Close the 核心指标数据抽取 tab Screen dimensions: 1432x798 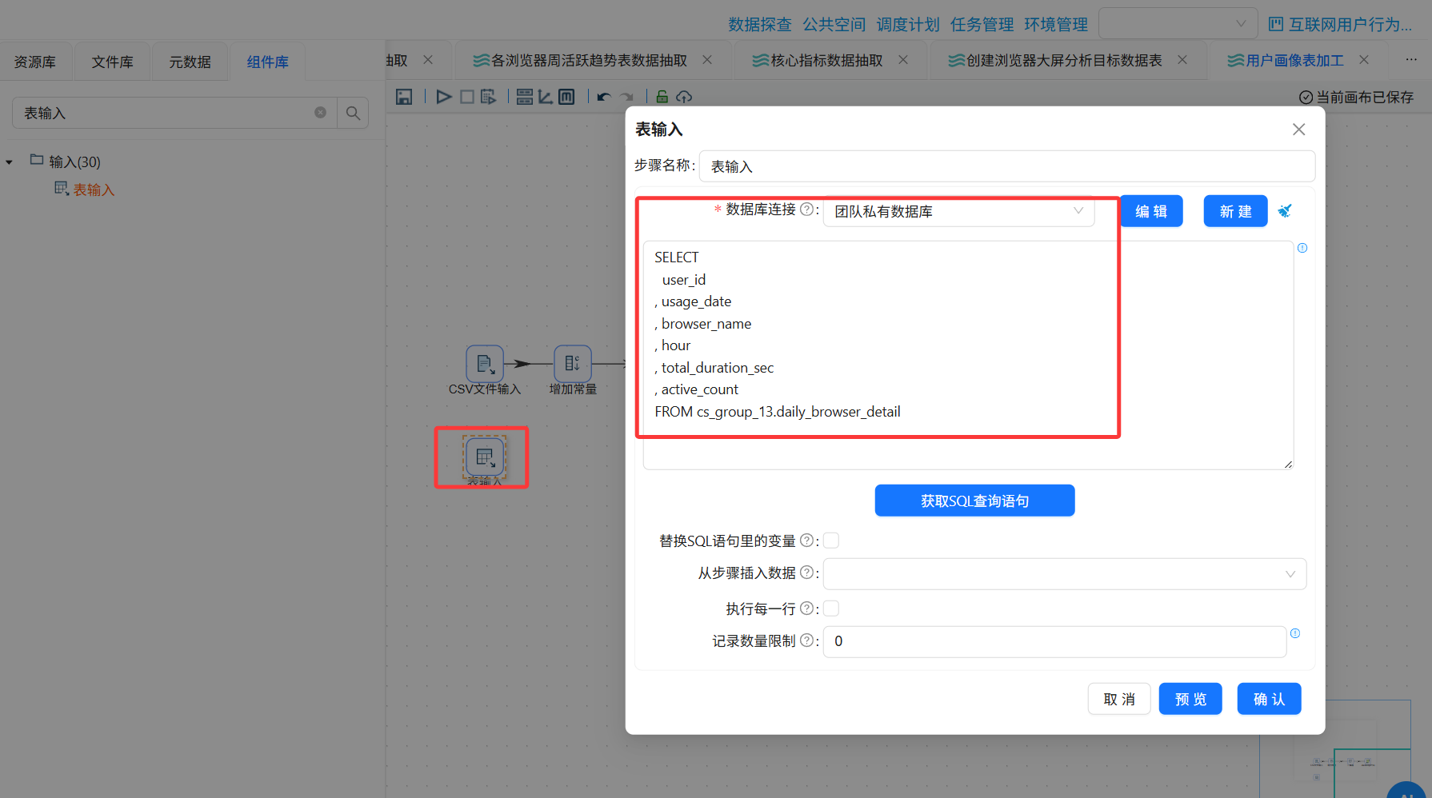pyautogui.click(x=903, y=60)
